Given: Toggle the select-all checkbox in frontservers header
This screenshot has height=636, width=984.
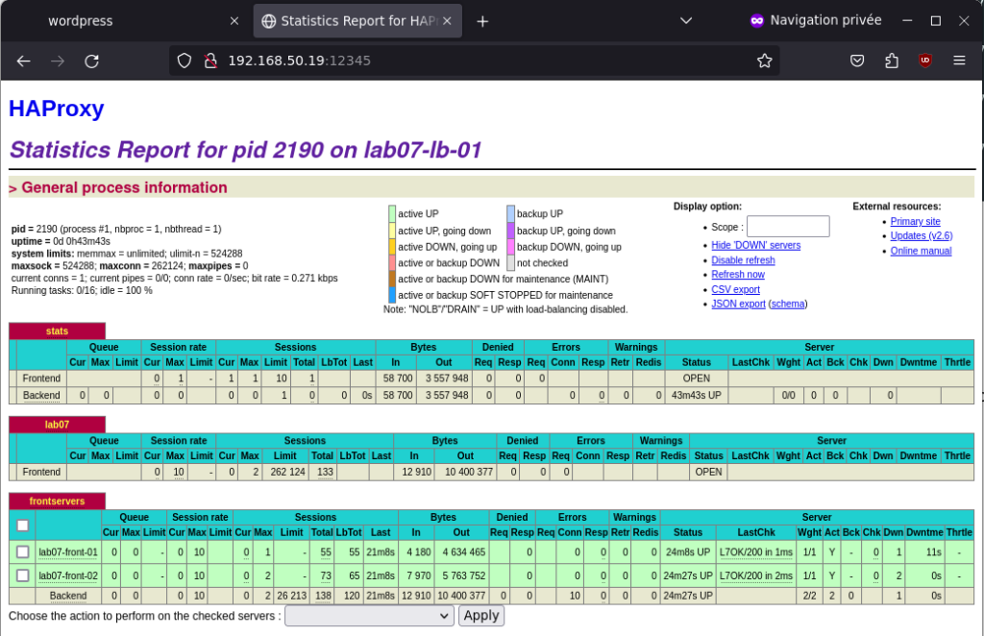Looking at the screenshot, I should pyautogui.click(x=22, y=525).
